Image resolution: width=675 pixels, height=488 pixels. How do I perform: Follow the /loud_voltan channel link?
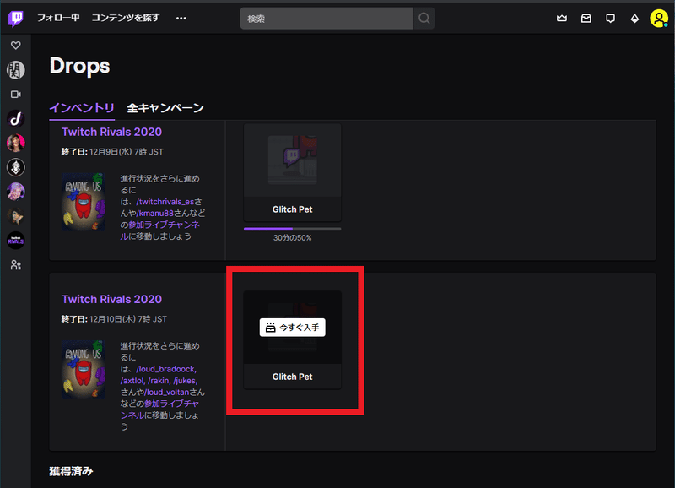point(166,393)
